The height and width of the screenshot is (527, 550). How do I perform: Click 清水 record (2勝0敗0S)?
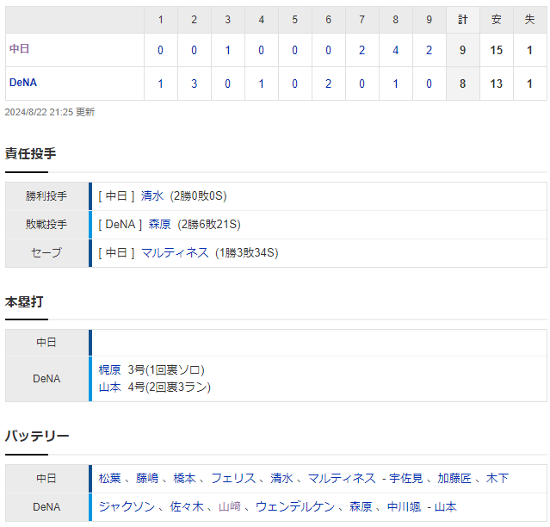coord(198,195)
